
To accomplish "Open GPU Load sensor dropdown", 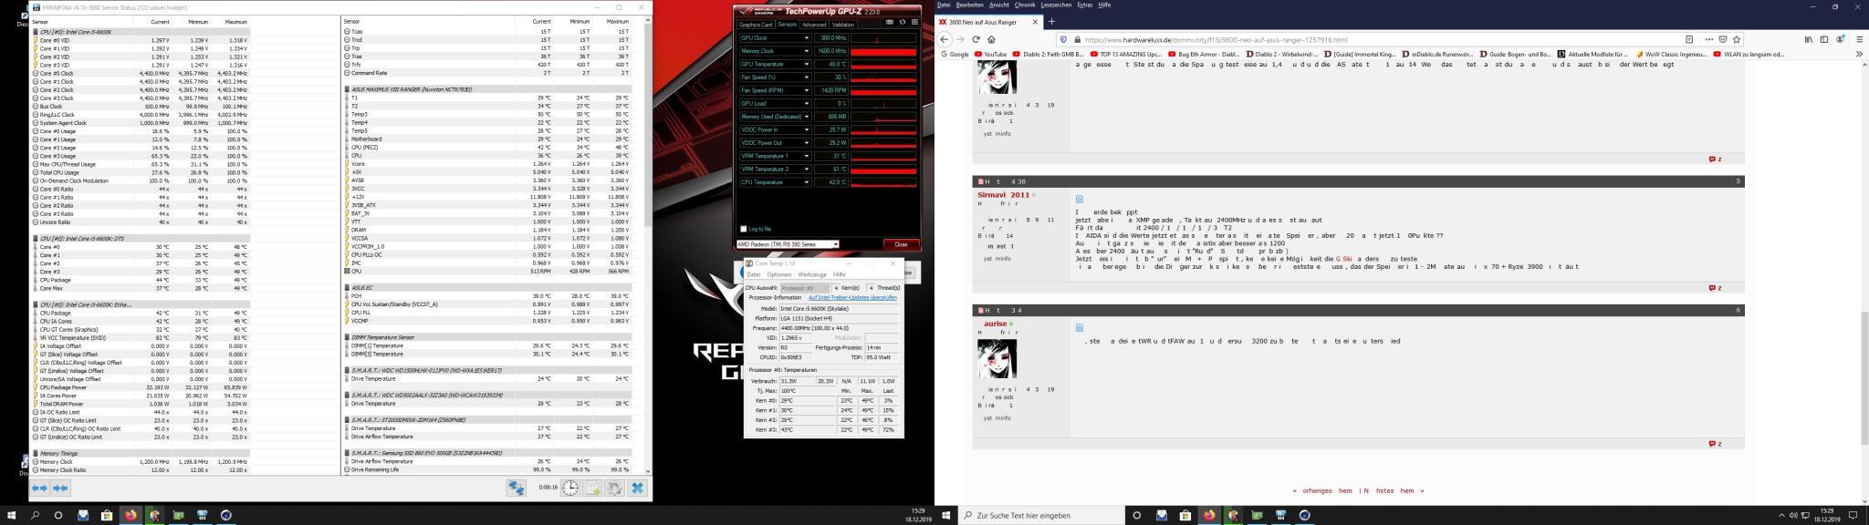I will coord(807,104).
